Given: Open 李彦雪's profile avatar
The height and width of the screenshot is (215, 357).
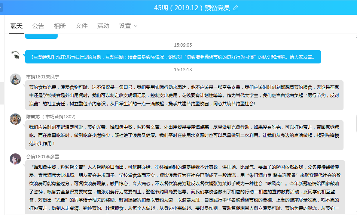Looking at the screenshot, I should tap(15, 159).
